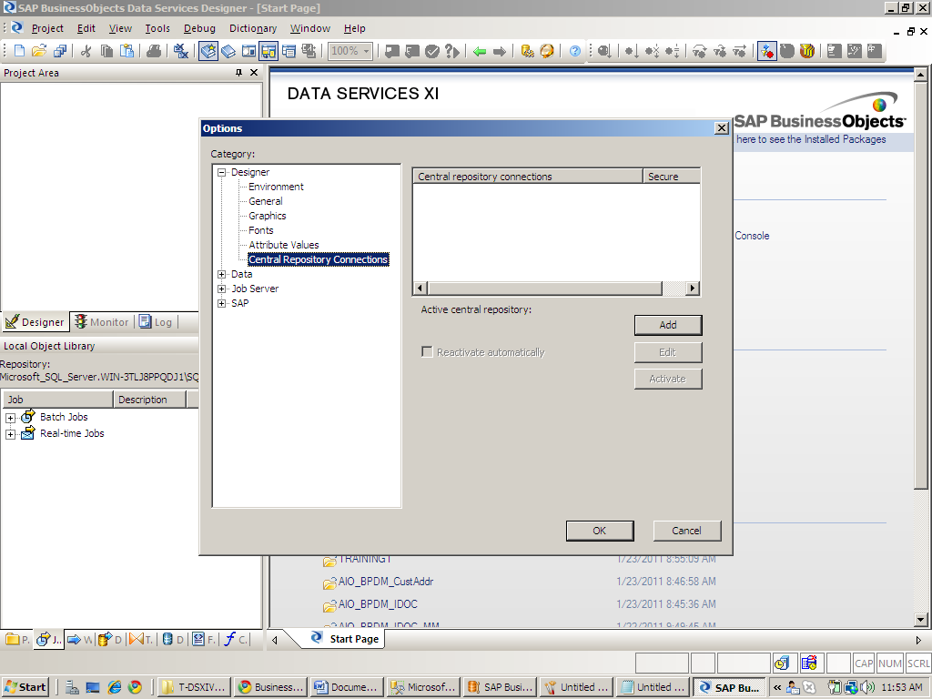Click the Management Console orange globe icon
The width and height of the screenshot is (932, 699).
(547, 51)
